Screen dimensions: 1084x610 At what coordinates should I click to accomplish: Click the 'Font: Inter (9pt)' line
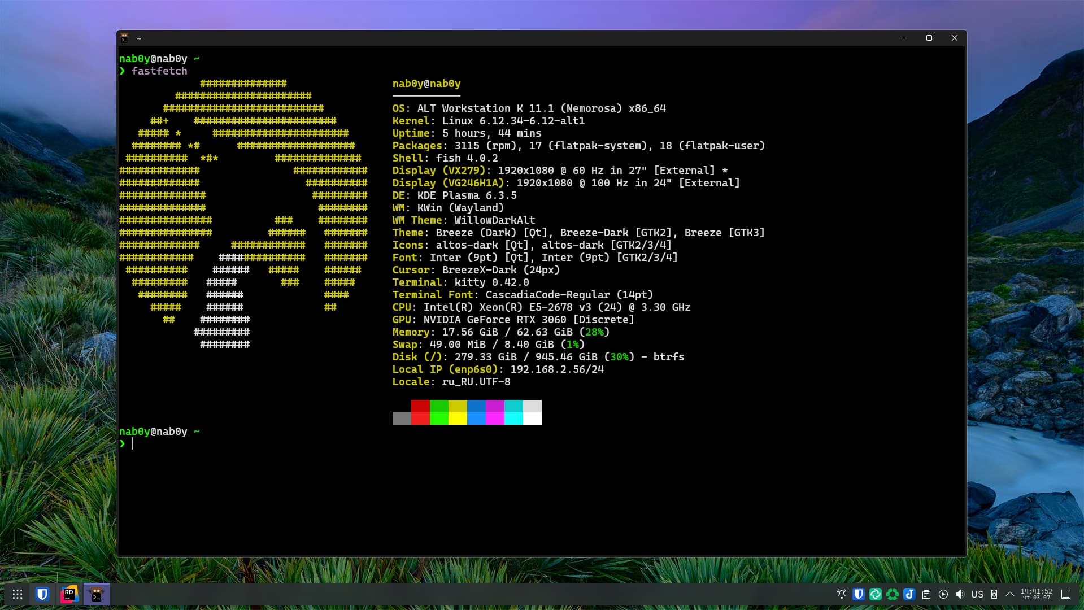[536, 258]
